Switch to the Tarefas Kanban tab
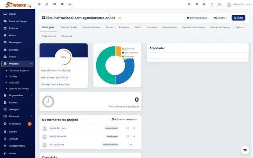The image size is (253, 158). click(x=92, y=27)
